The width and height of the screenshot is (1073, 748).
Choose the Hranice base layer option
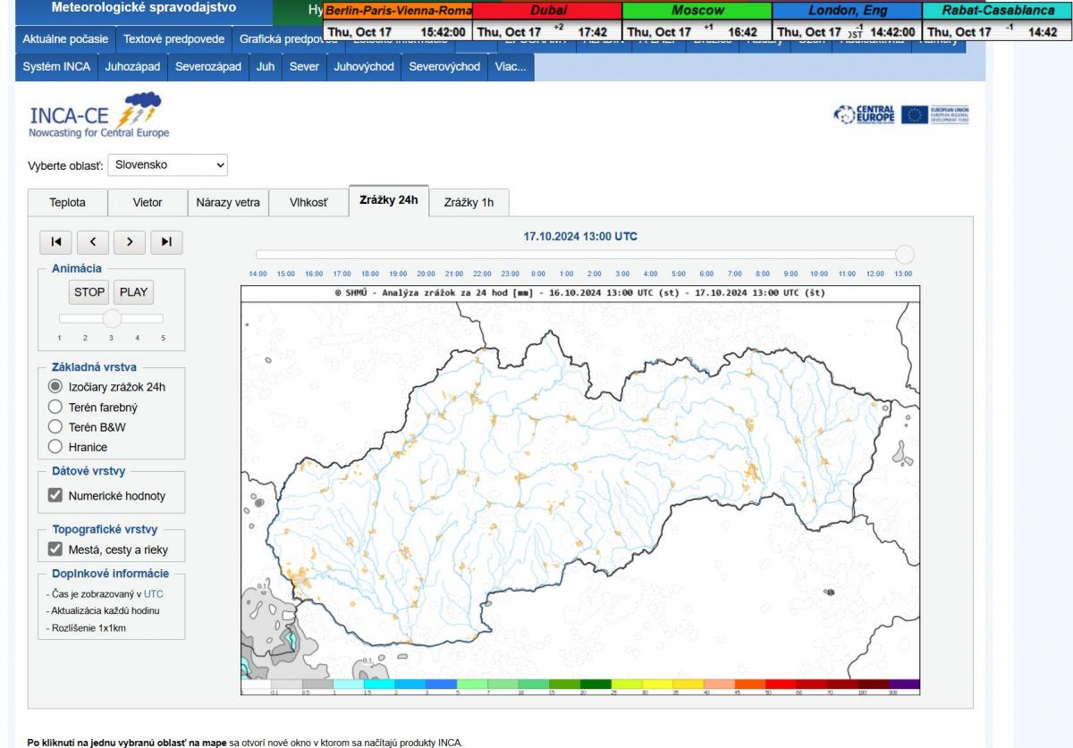pos(55,447)
